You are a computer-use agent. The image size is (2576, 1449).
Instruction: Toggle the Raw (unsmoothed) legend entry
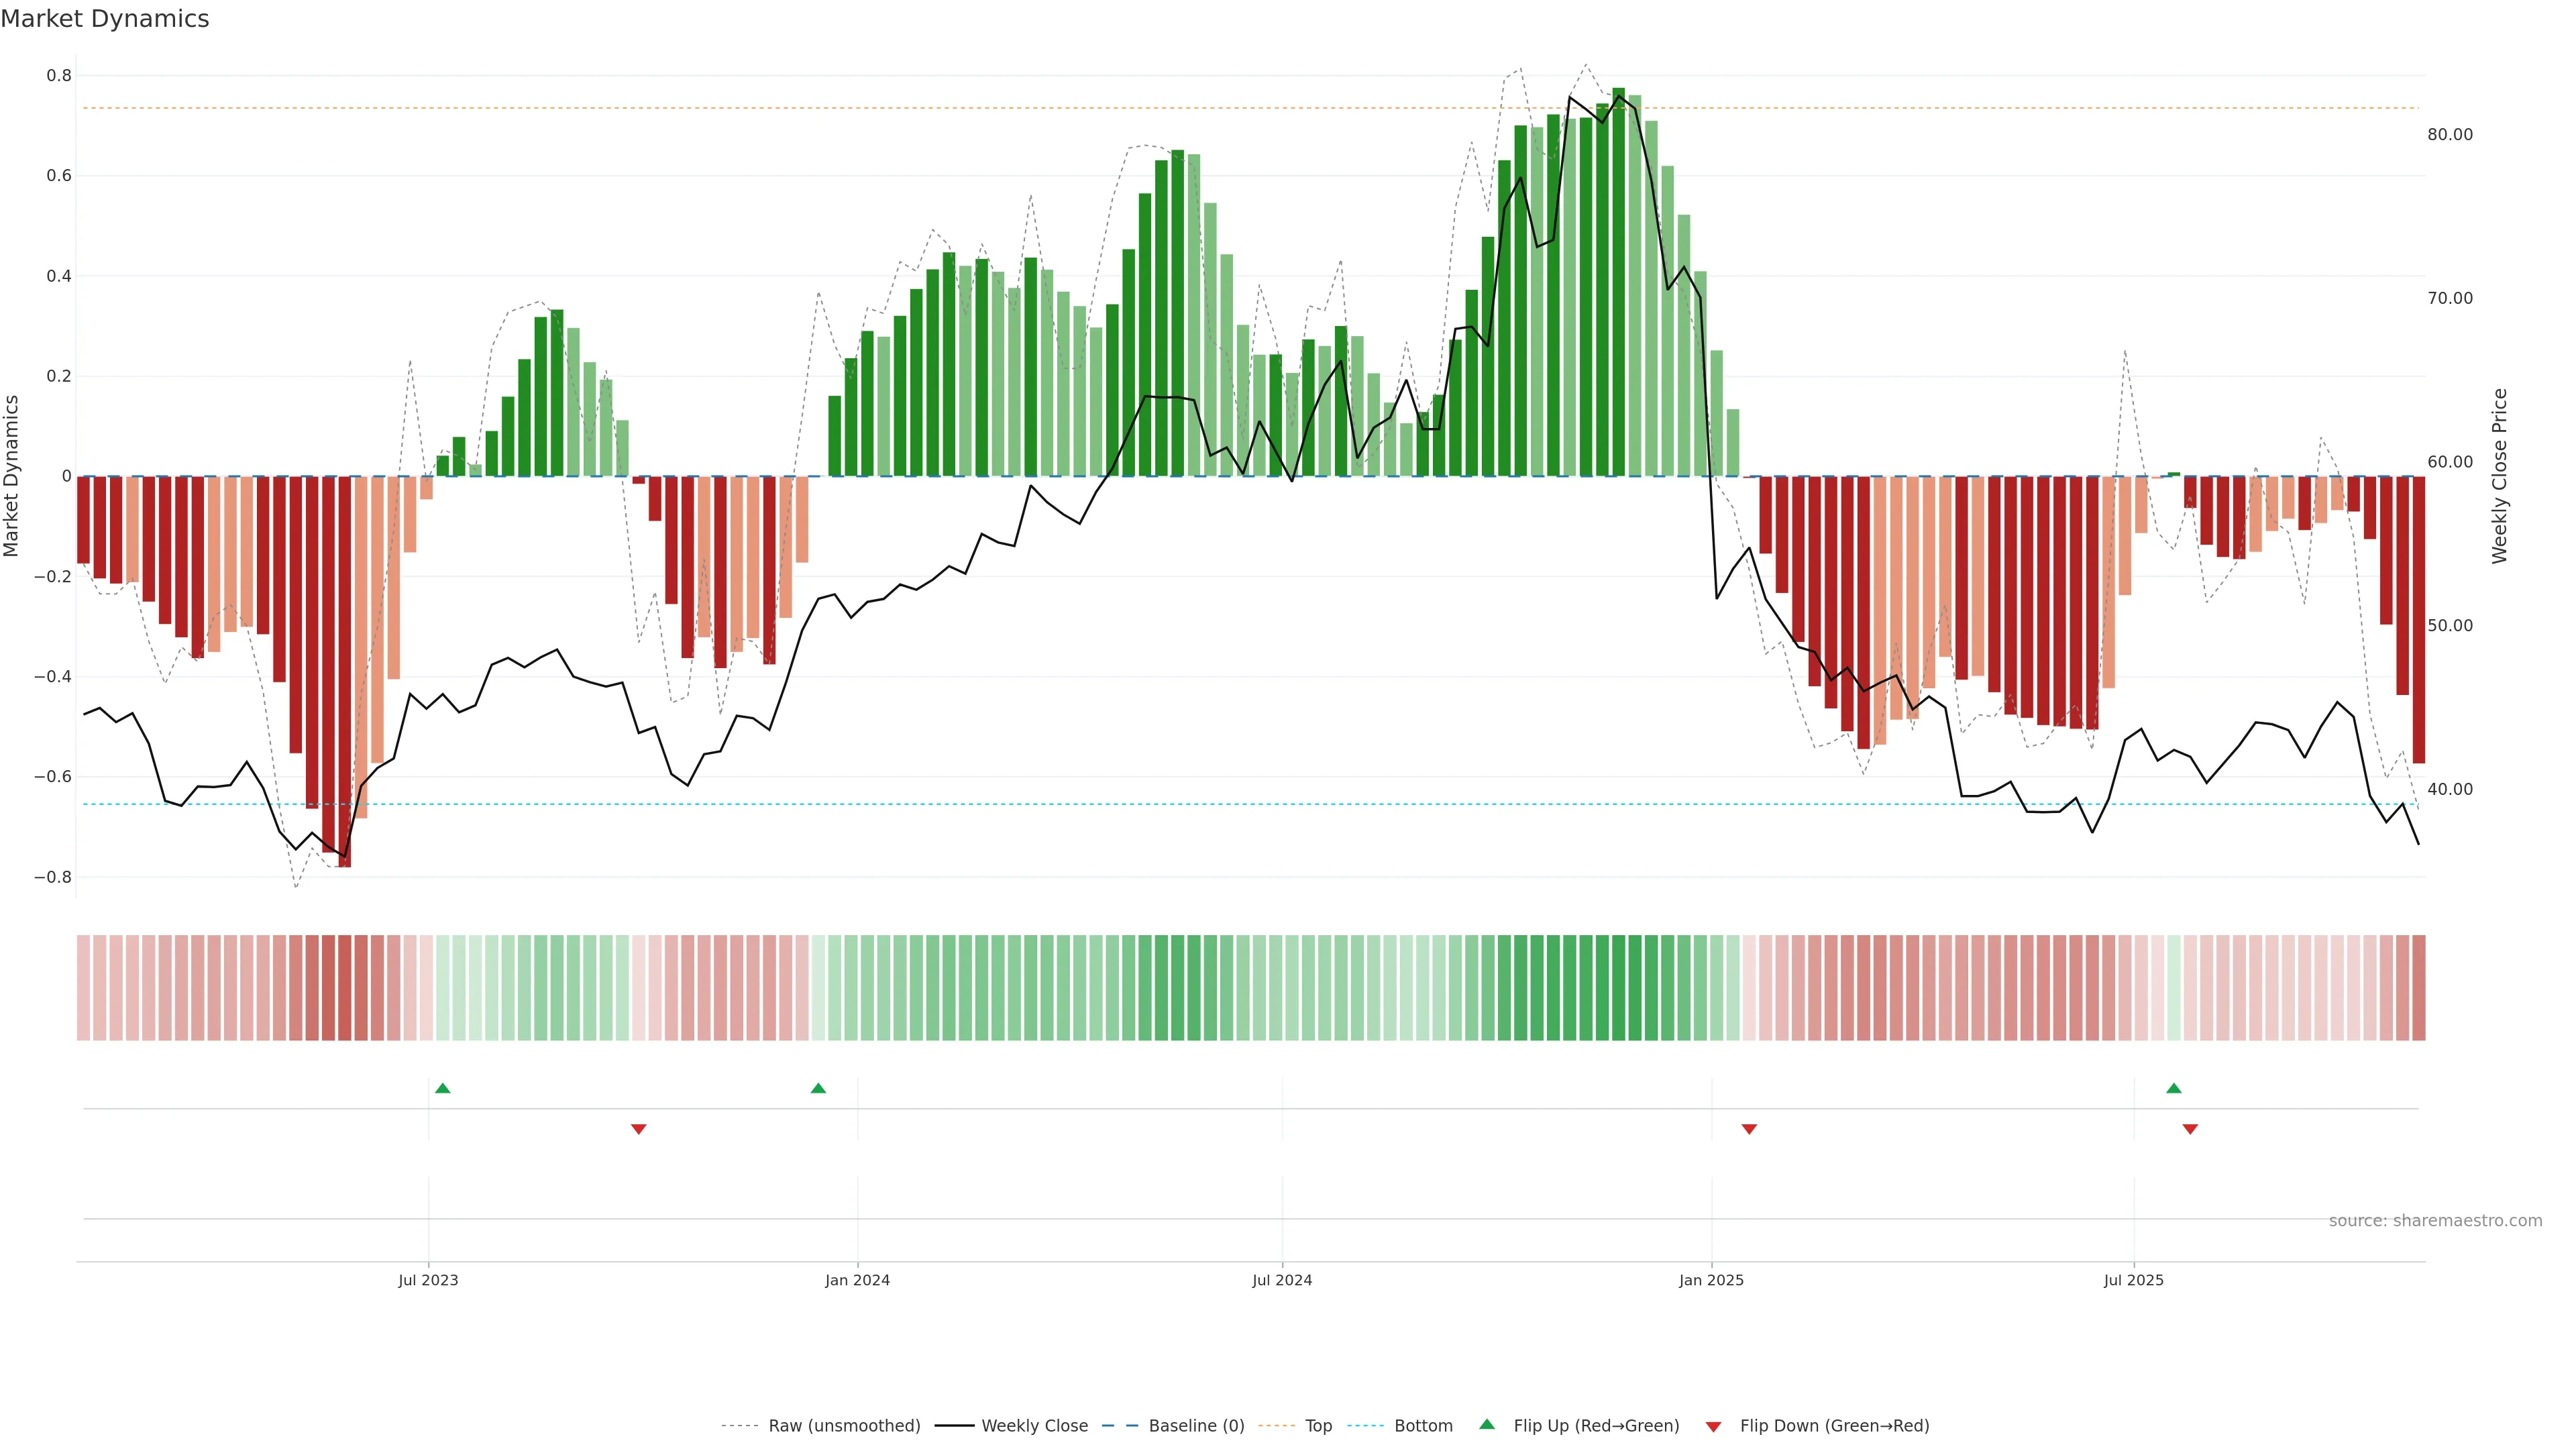843,1426
